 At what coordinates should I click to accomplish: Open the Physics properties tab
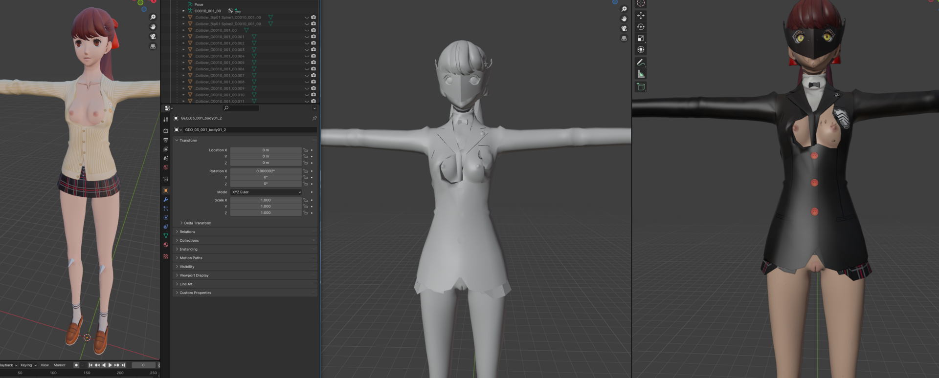tap(166, 217)
